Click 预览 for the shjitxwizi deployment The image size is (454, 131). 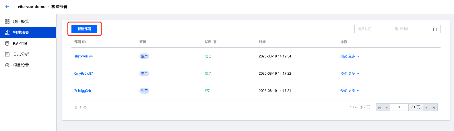(x=344, y=56)
